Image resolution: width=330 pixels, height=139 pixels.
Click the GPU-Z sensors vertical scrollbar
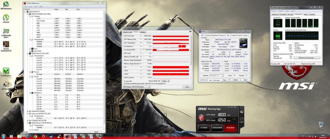point(191,57)
